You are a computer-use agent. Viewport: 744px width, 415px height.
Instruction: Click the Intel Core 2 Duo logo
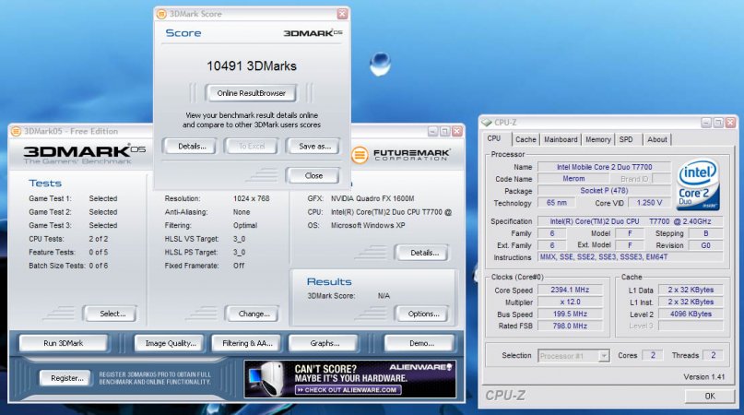coord(698,184)
